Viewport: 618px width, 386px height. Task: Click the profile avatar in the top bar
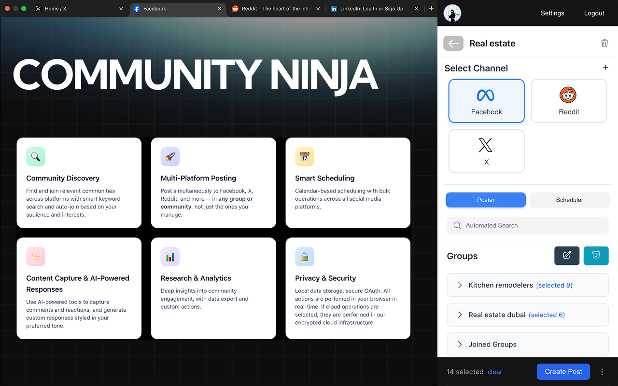tap(452, 13)
